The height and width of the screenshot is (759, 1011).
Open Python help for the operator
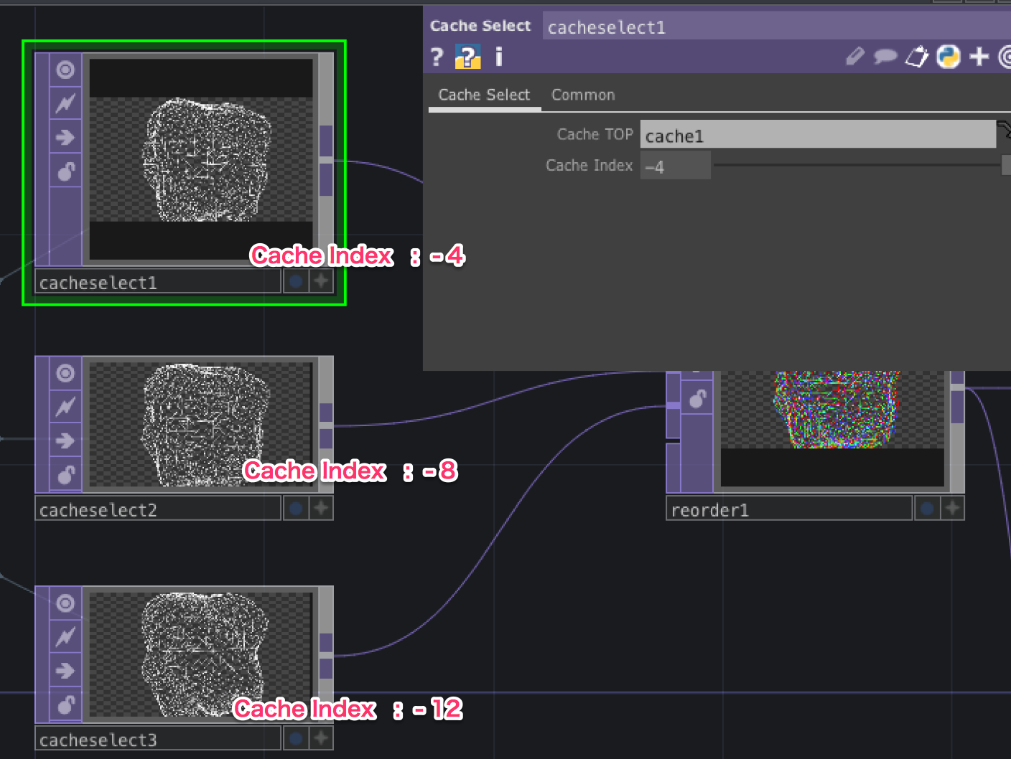click(467, 57)
